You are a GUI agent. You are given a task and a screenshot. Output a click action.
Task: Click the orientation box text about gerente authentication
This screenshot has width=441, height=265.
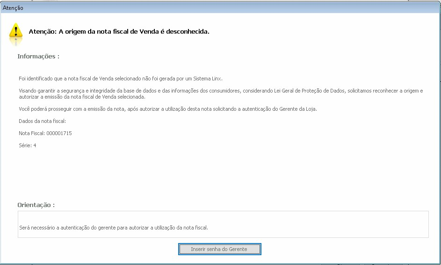click(114, 228)
